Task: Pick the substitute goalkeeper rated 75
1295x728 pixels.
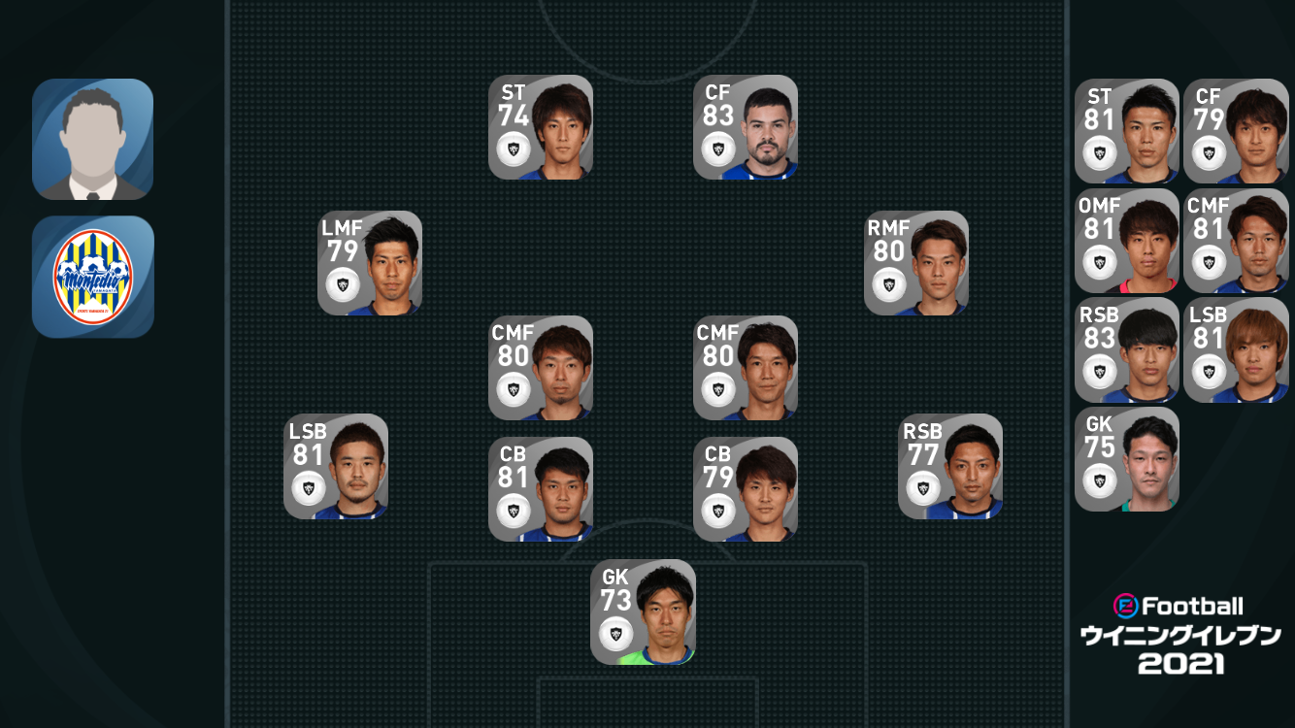Action: [x=1127, y=459]
